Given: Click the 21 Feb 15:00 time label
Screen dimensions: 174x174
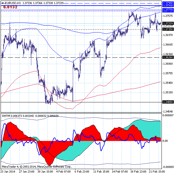Looking at the screenshot, I should click(157, 172).
